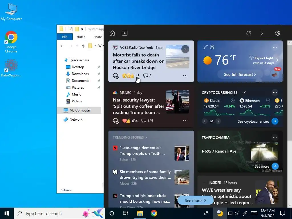Open more options on the Motorist story

click(185, 76)
